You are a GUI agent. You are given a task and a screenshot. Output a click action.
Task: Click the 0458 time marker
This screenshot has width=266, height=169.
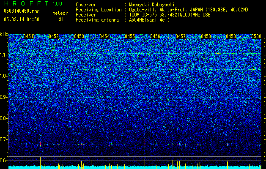[206, 36]
